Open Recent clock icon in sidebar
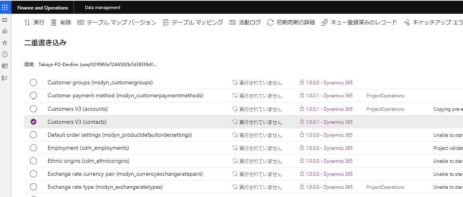This screenshot has height=197, width=463. coord(4,54)
